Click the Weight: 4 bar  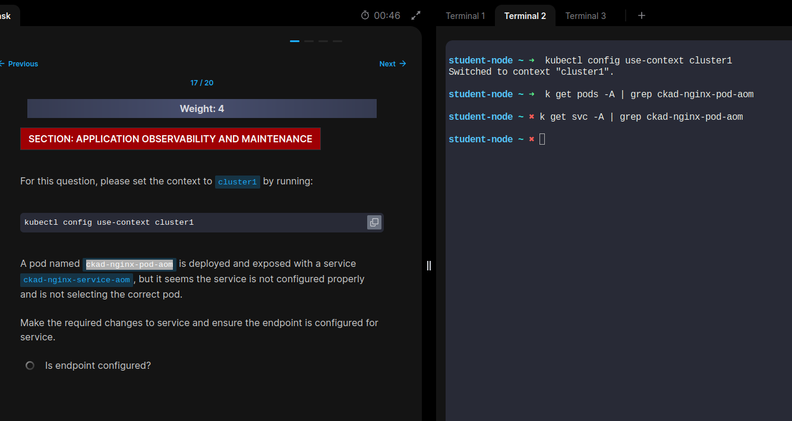tap(201, 109)
